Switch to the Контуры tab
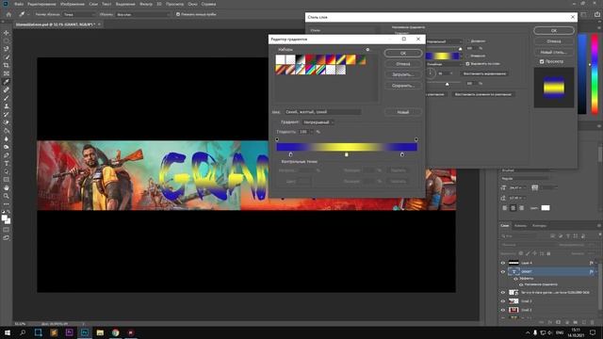This screenshot has height=339, width=603. (539, 226)
